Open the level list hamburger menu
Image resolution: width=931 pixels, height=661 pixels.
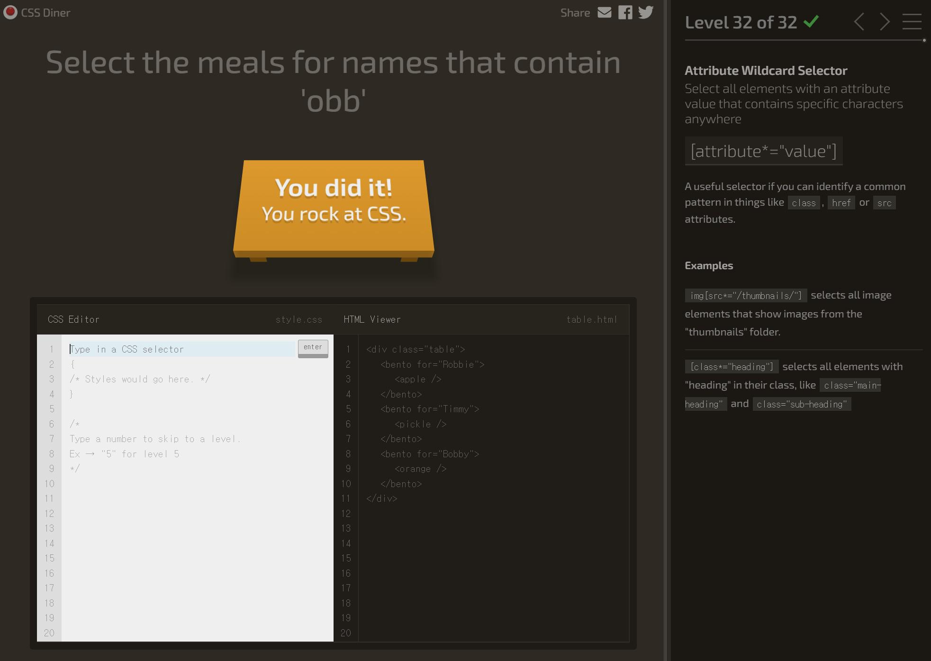click(x=912, y=22)
